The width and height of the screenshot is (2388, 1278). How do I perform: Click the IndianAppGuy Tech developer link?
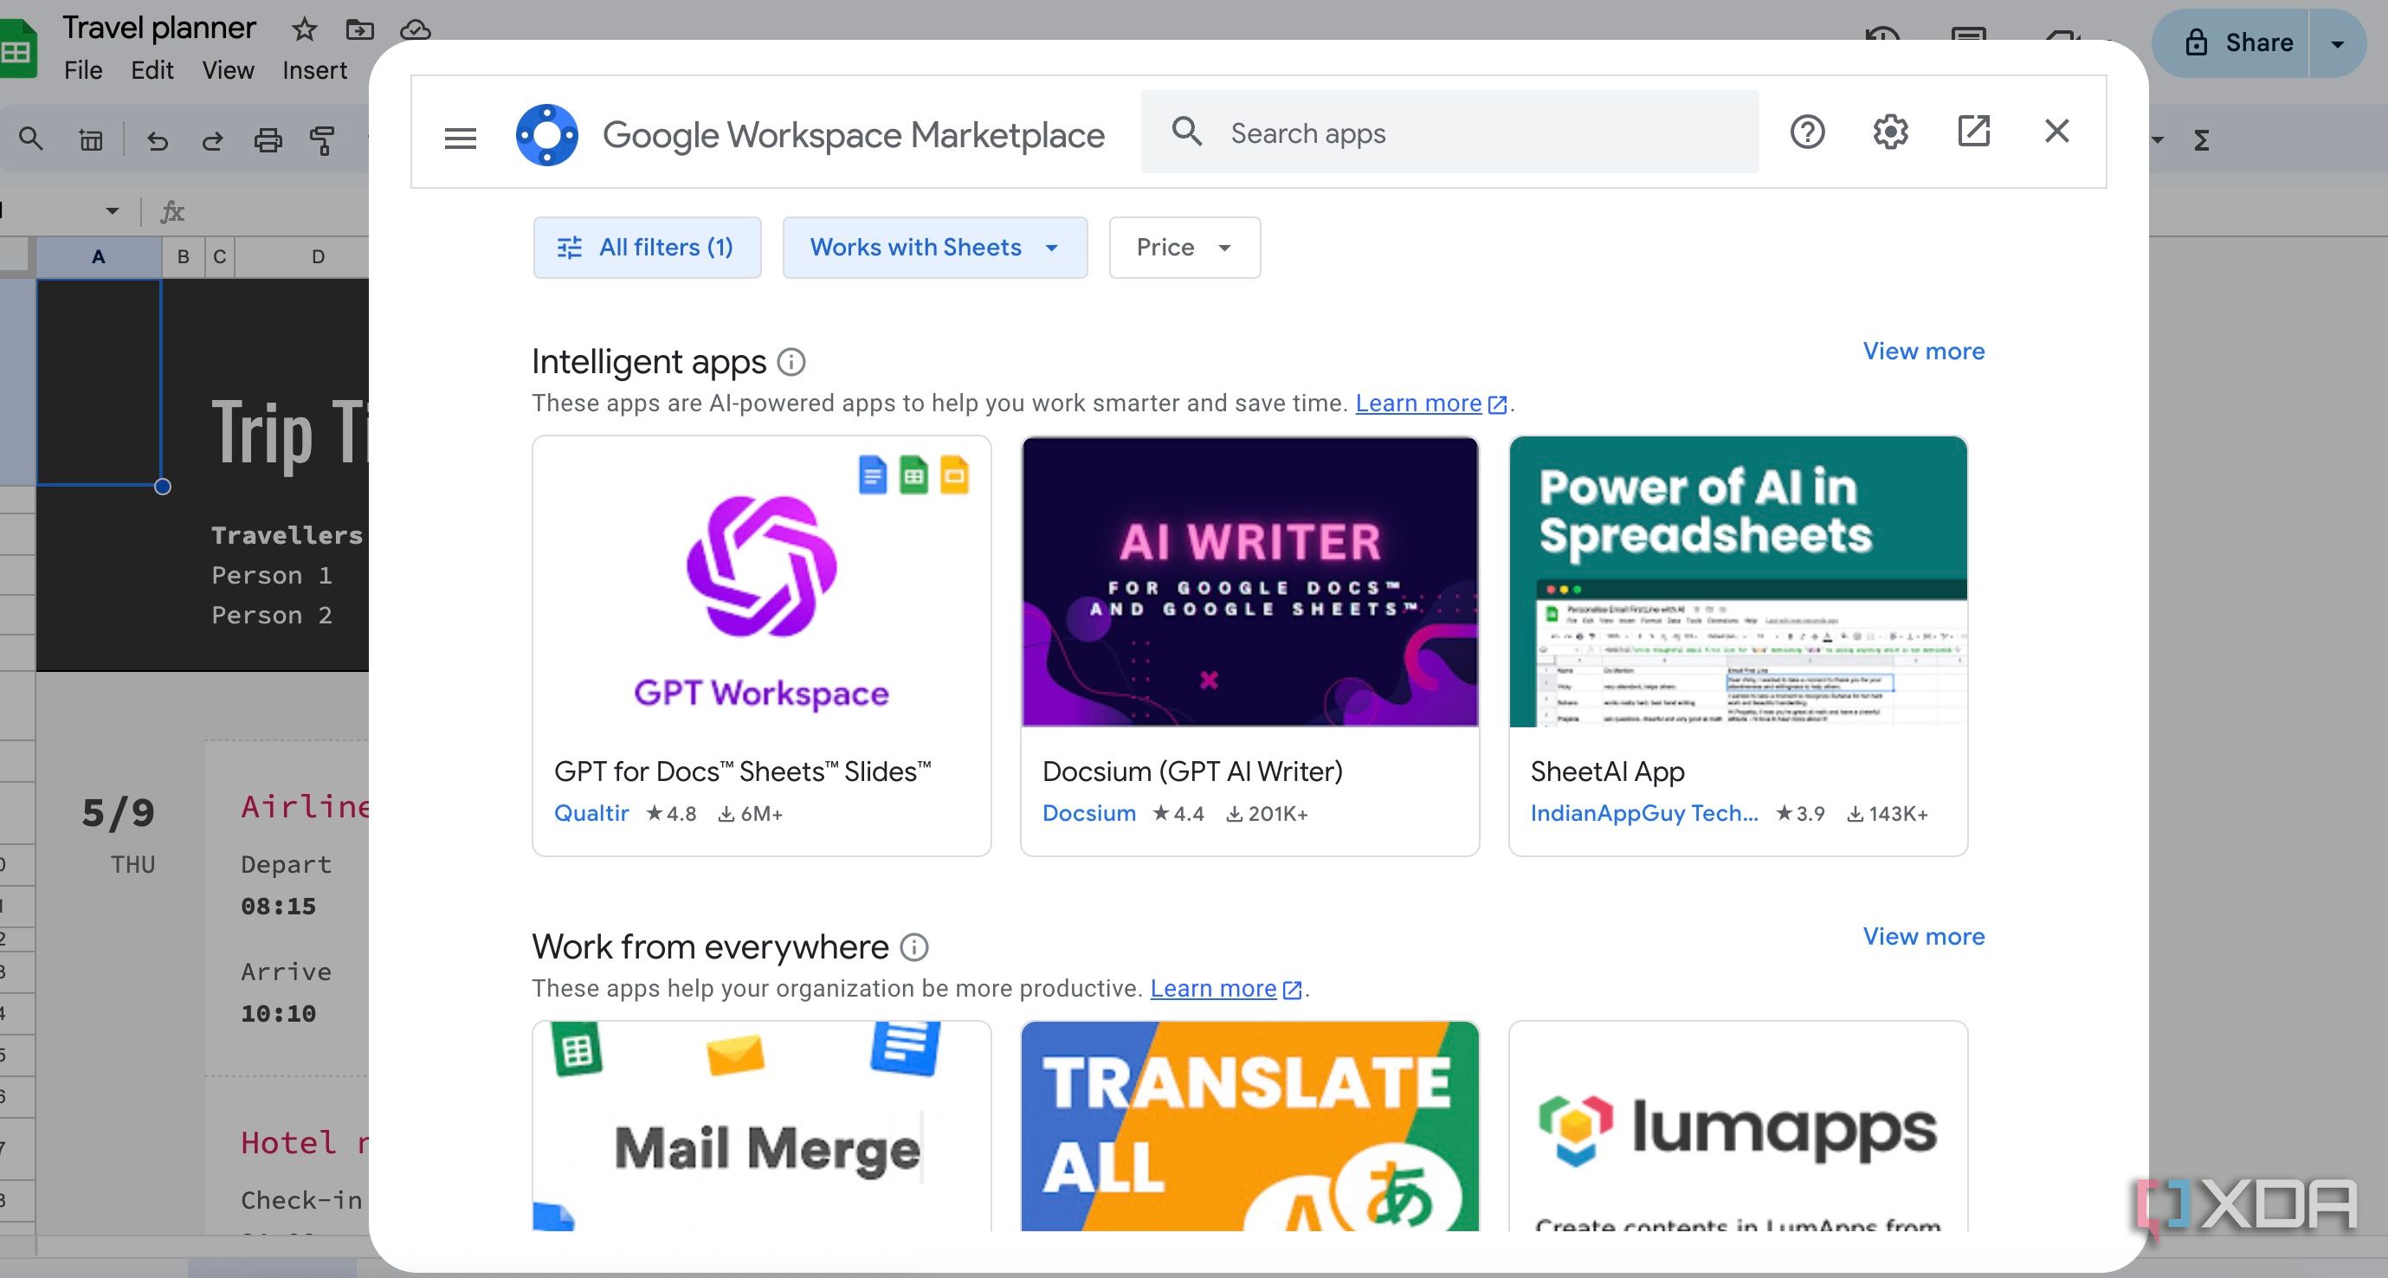click(x=1643, y=813)
